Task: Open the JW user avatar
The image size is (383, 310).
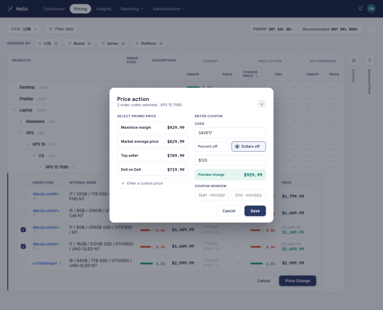Action: tap(372, 8)
